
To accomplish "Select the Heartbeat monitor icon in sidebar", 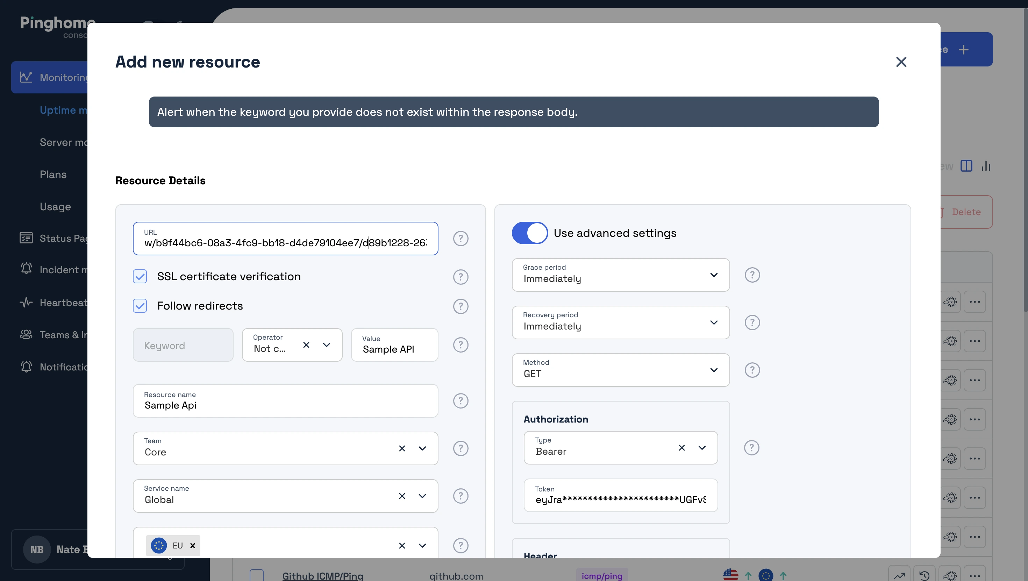I will click(x=26, y=302).
